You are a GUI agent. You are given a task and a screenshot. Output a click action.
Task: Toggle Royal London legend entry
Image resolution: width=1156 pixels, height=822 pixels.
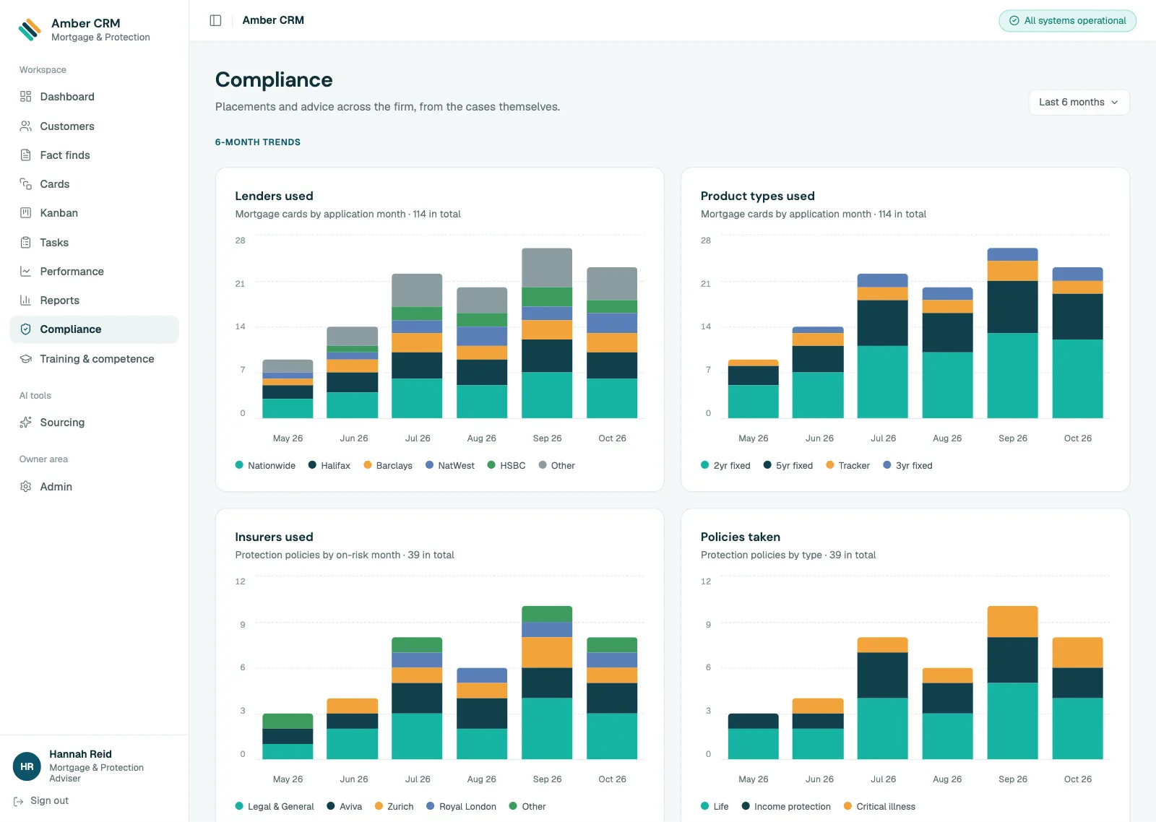tap(461, 807)
